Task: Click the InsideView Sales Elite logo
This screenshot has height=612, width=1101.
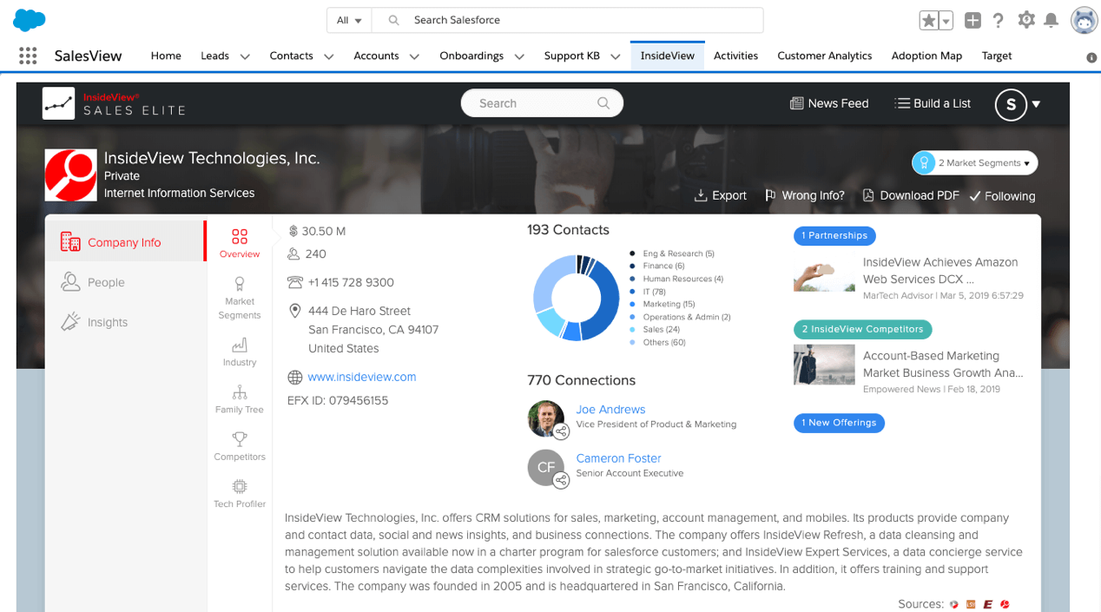Action: click(115, 103)
